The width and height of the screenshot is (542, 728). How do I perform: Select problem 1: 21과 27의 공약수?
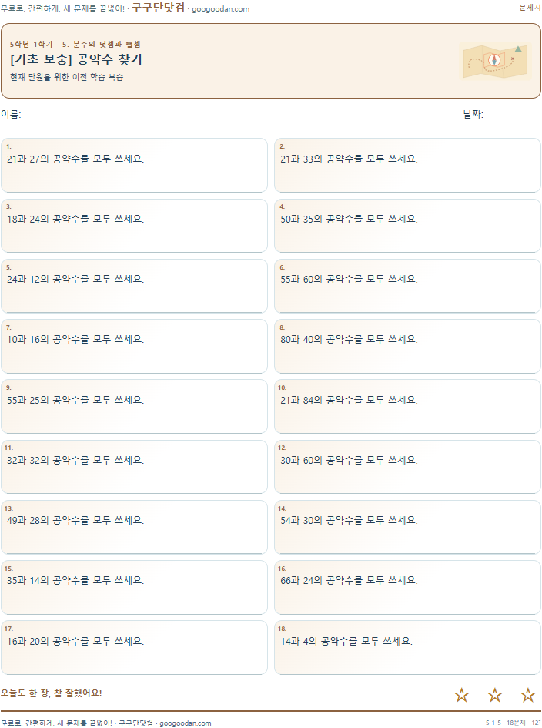(134, 165)
